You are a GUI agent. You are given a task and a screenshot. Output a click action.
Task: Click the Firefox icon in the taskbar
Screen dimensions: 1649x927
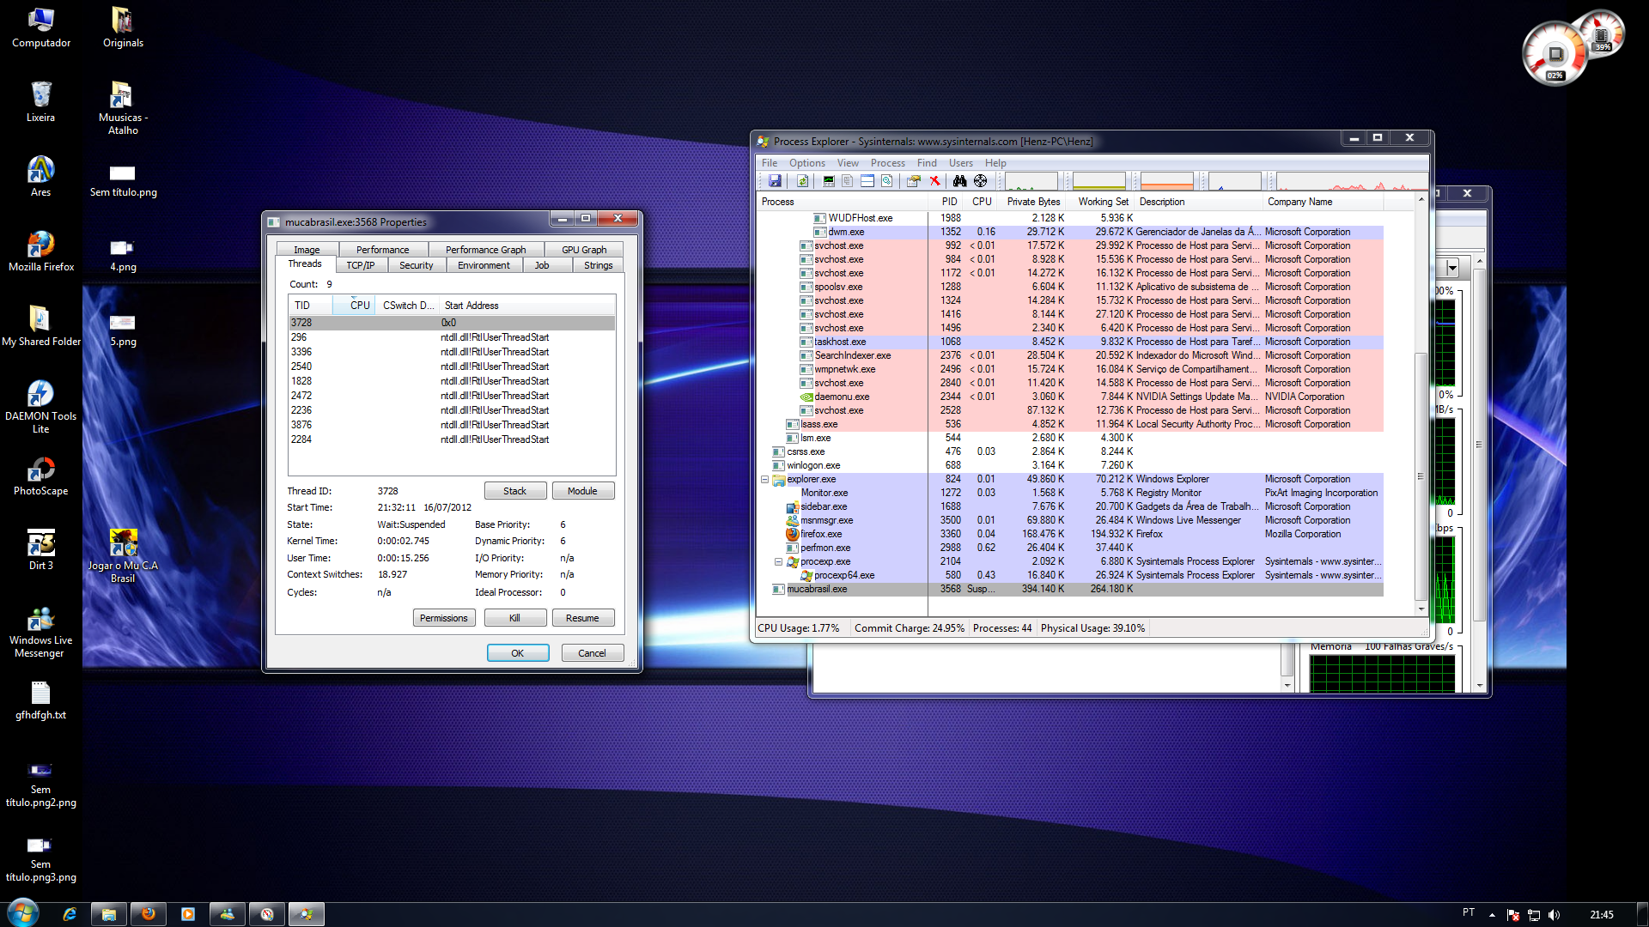(x=148, y=914)
